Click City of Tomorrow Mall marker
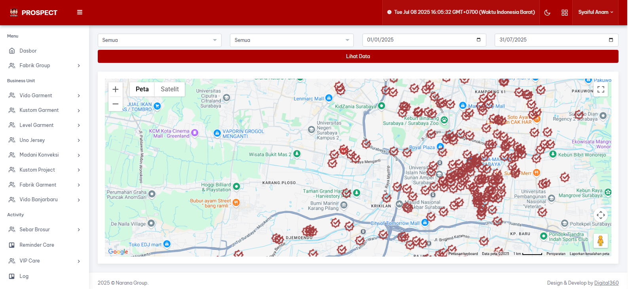Image resolution: width=628 pixels, height=289 pixels. pos(425,223)
